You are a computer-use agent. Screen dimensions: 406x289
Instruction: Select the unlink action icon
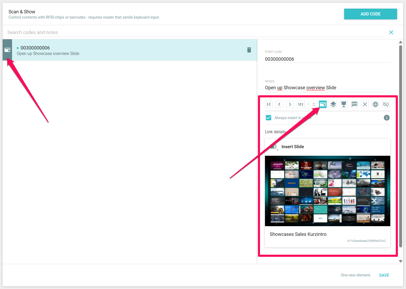point(386,104)
